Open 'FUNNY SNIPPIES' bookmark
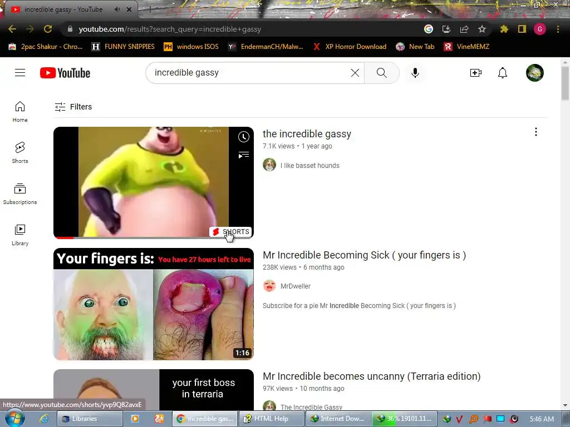This screenshot has width=570, height=427. [x=123, y=47]
